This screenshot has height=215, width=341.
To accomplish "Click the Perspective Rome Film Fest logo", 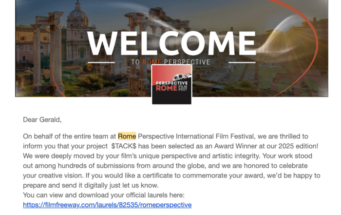I will tap(171, 84).
